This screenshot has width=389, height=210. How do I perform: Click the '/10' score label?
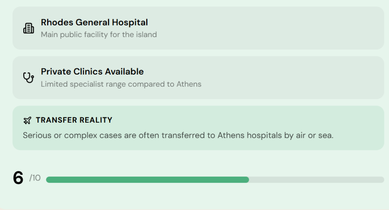pyautogui.click(x=35, y=178)
